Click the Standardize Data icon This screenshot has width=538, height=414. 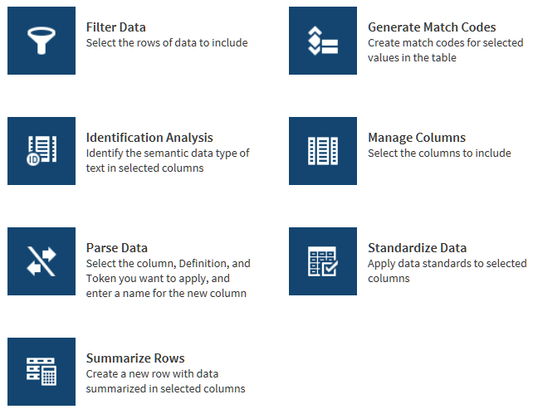[323, 261]
